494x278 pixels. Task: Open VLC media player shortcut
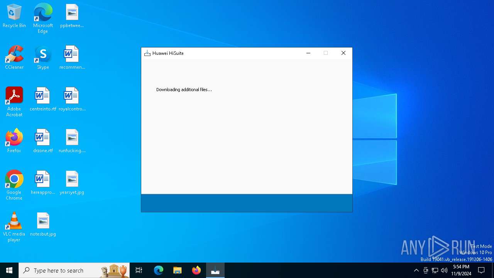point(14,227)
